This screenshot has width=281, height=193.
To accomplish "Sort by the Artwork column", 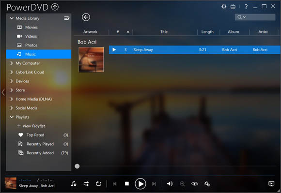I will coord(90,31).
